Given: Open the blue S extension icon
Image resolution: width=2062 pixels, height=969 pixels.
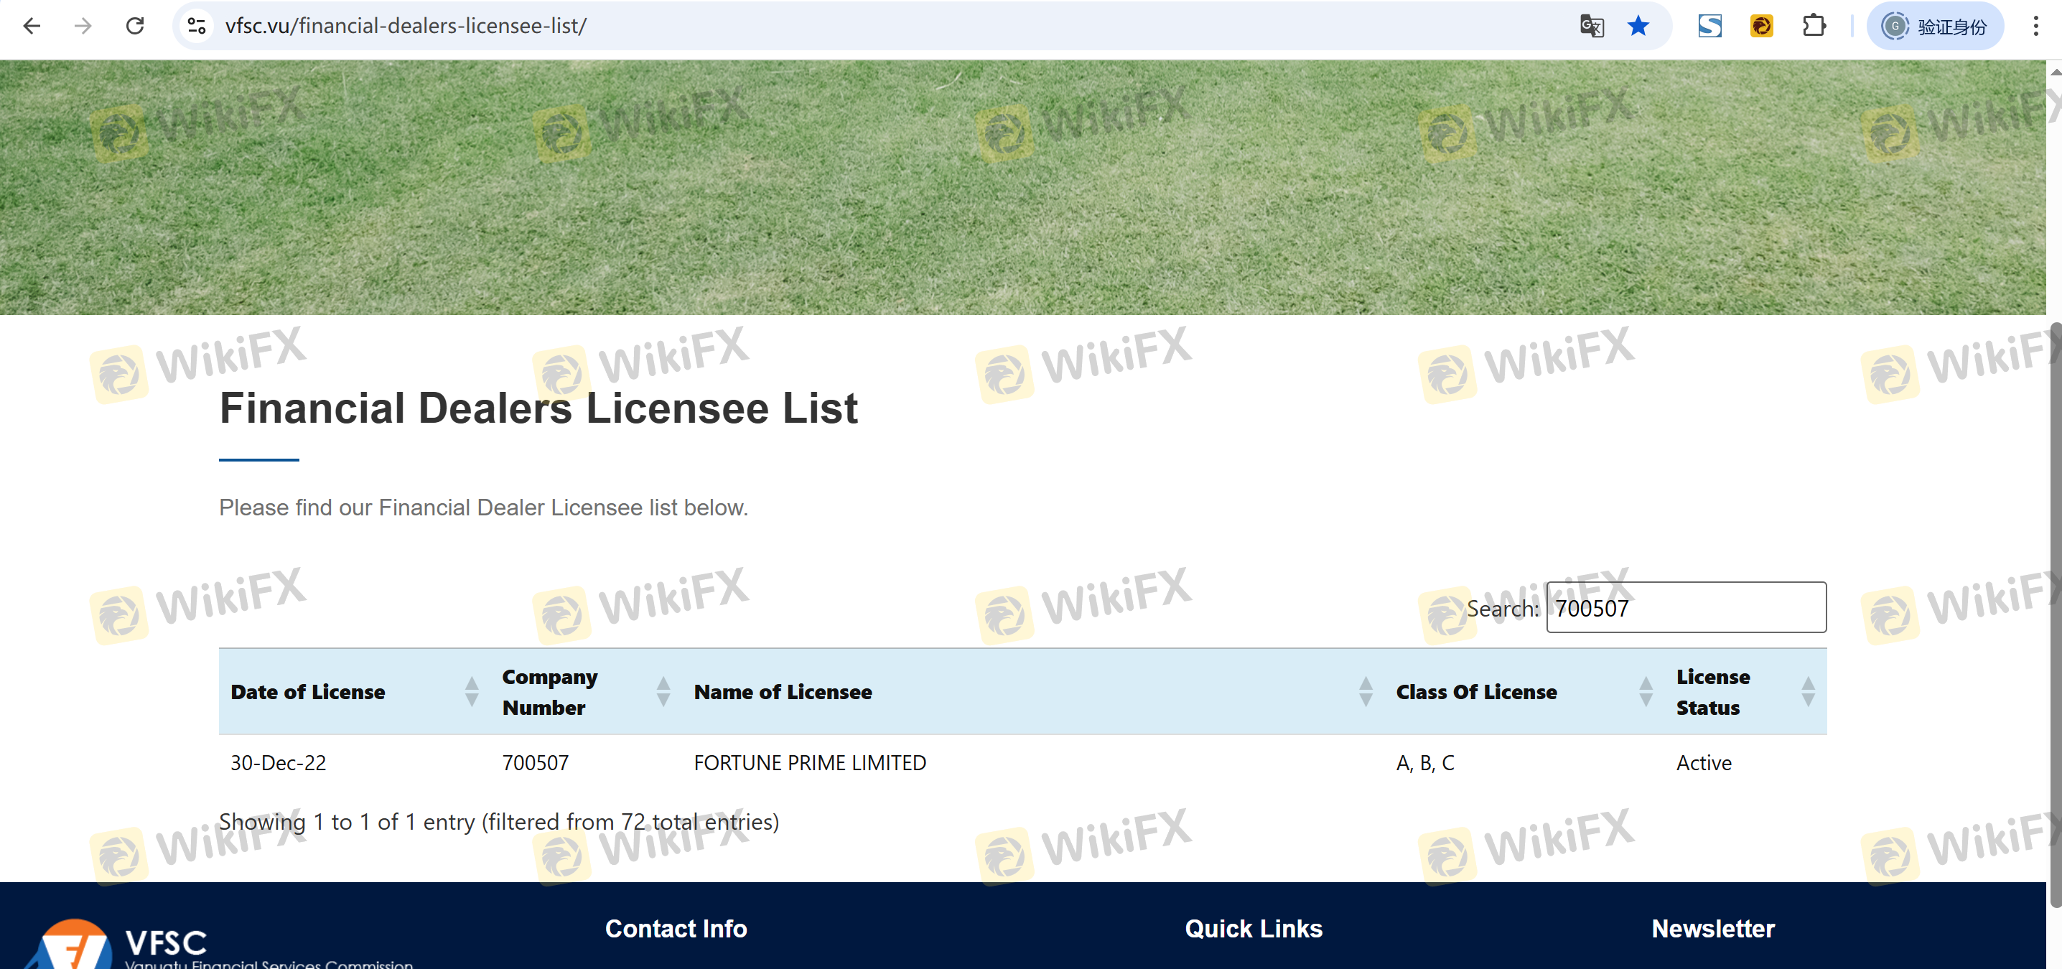Looking at the screenshot, I should (x=1709, y=26).
